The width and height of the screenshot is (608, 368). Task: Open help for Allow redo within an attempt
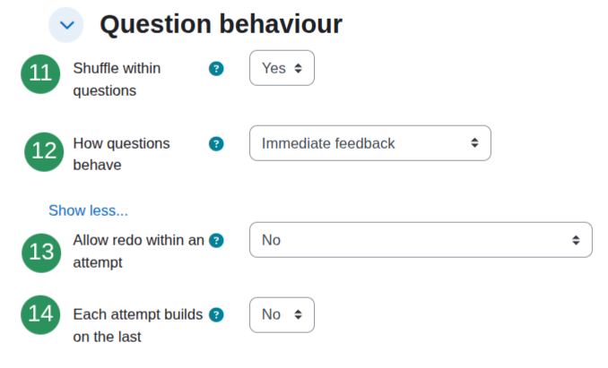pos(216,241)
